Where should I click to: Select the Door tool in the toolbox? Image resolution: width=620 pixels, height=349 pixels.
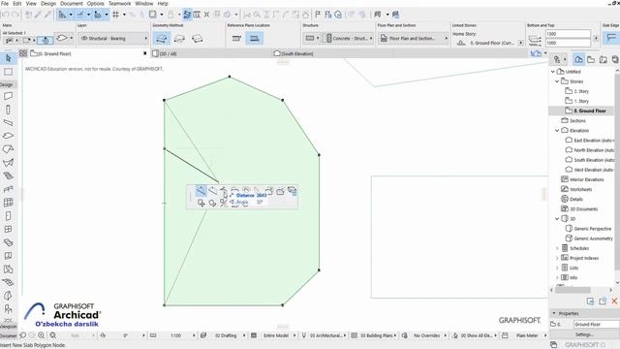click(8, 216)
